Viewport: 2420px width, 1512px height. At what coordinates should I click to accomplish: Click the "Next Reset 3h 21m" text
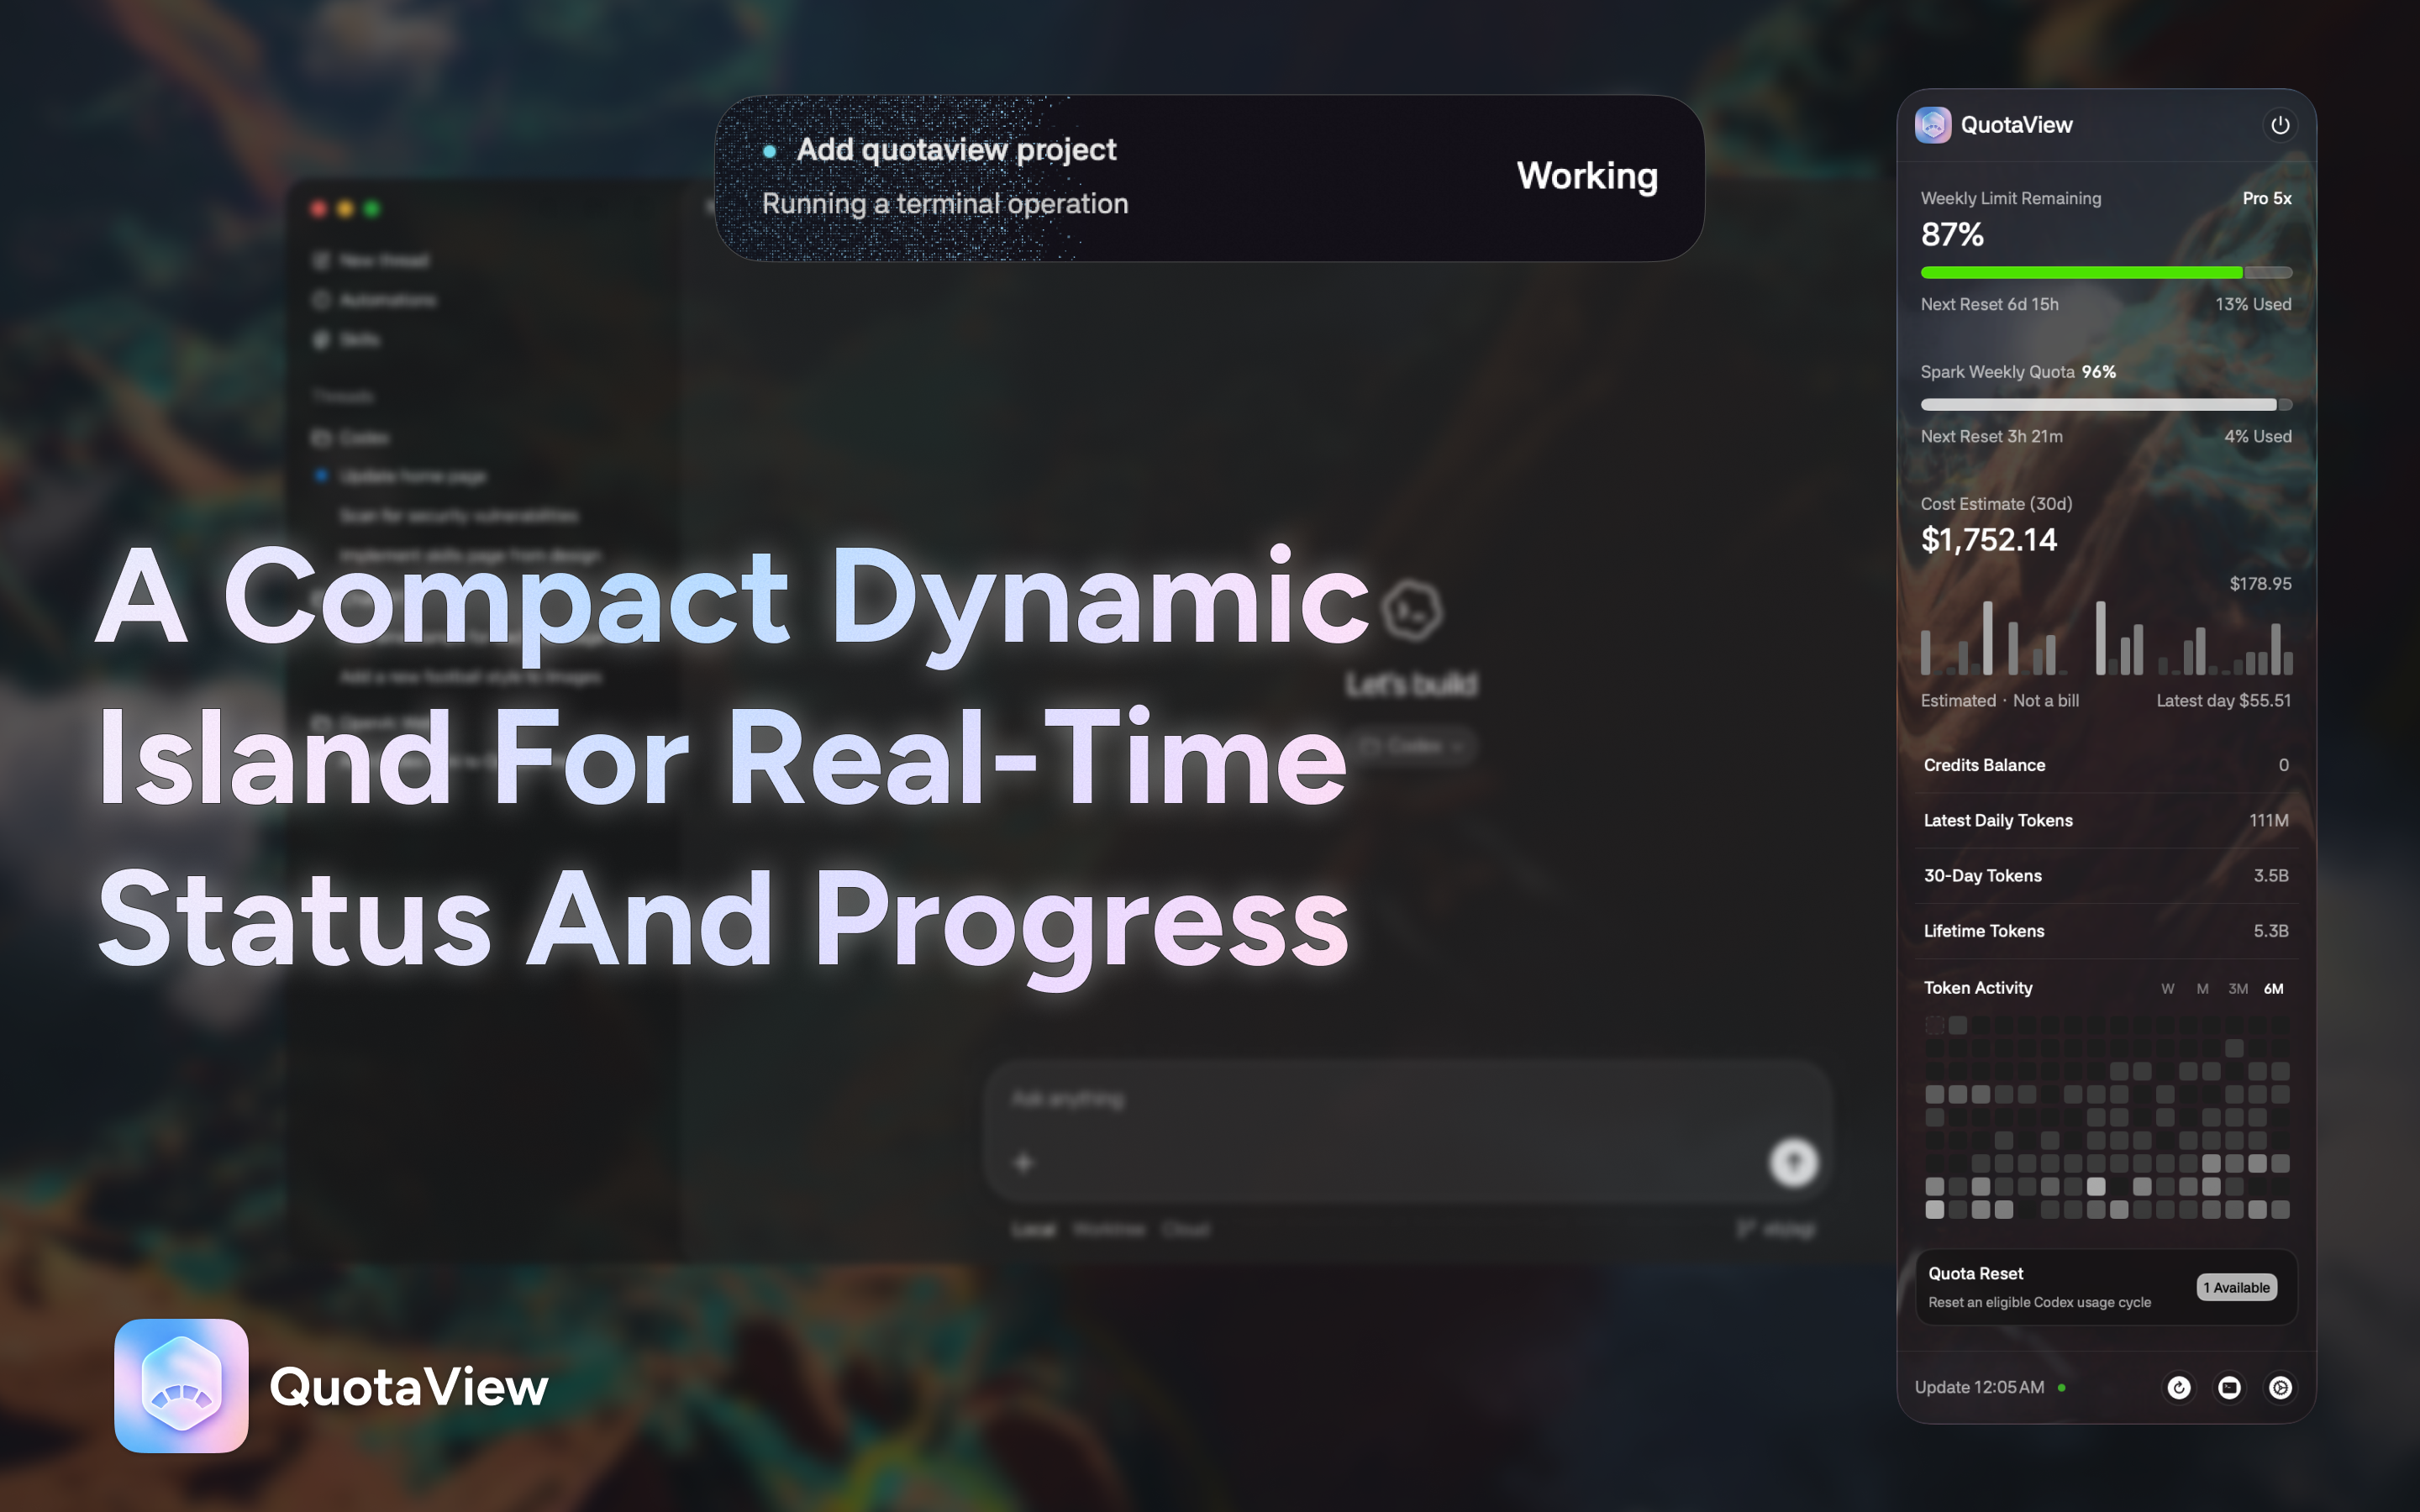[1991, 436]
